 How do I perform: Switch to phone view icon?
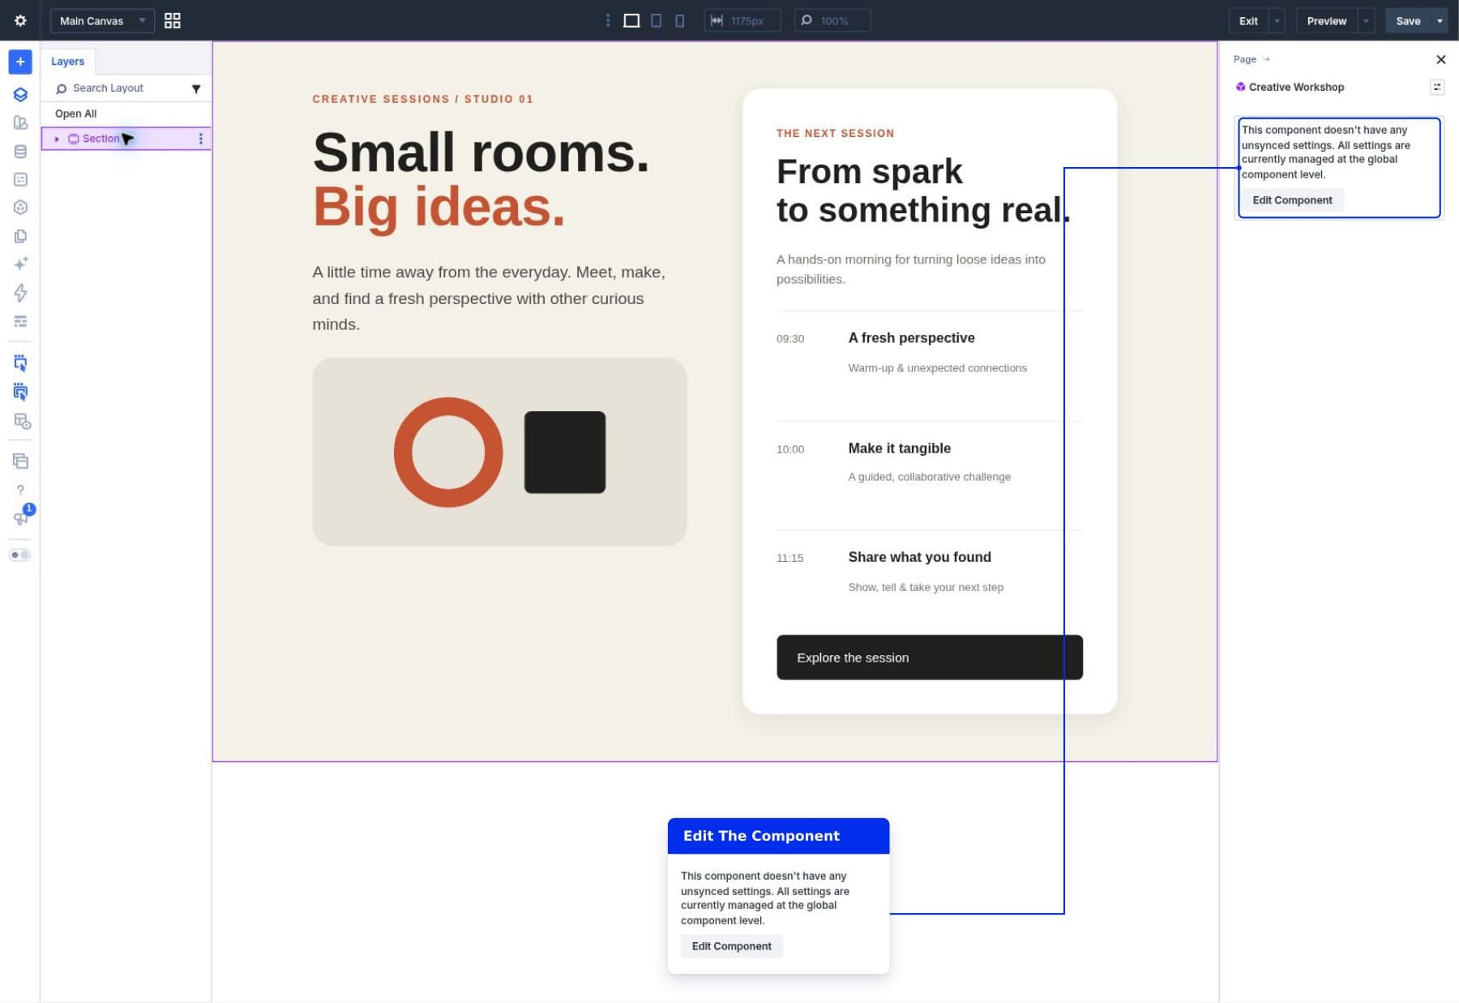click(x=679, y=20)
